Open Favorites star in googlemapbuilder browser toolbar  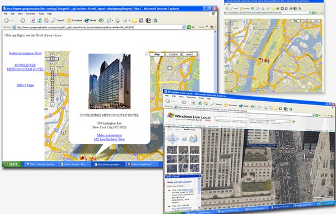coord(74,21)
